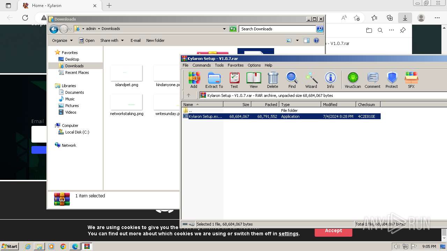
Task: Sort archive list by Checksum column
Action: (368, 105)
